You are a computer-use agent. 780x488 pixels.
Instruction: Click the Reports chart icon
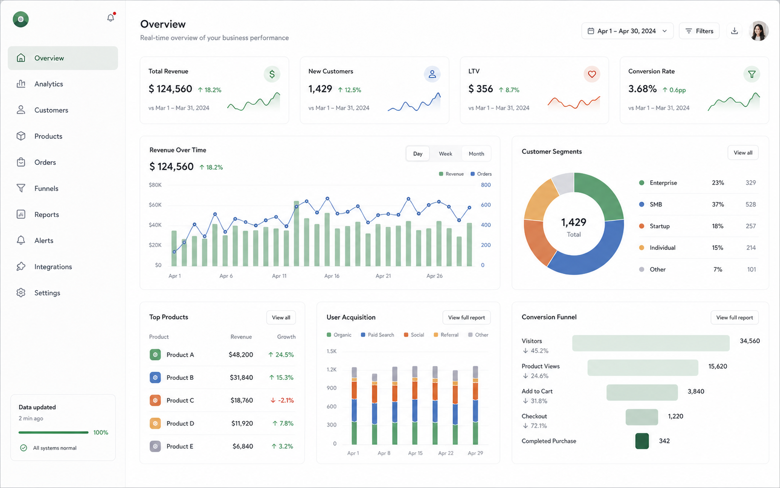click(21, 214)
